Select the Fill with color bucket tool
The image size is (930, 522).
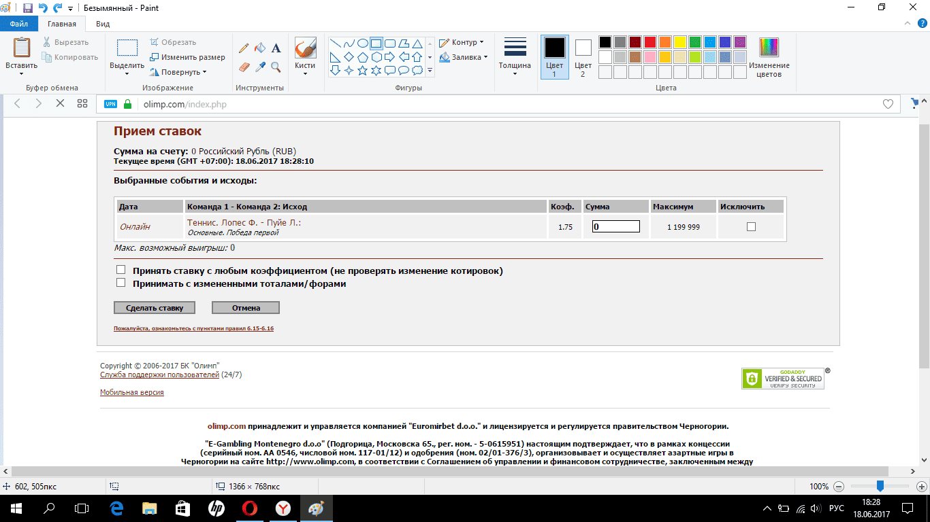point(260,48)
